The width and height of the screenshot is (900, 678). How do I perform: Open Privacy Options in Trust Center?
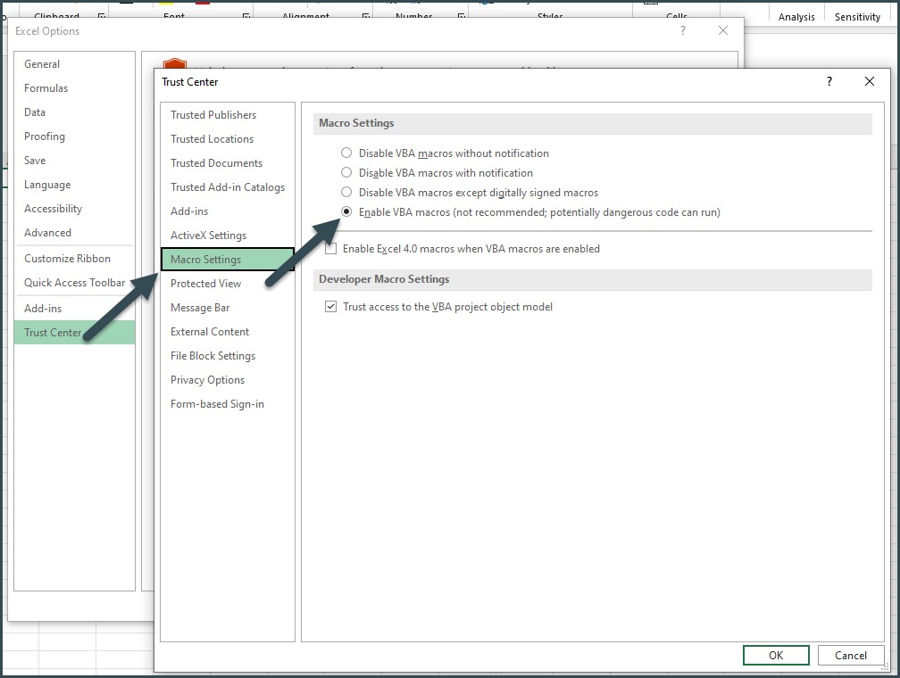(207, 379)
